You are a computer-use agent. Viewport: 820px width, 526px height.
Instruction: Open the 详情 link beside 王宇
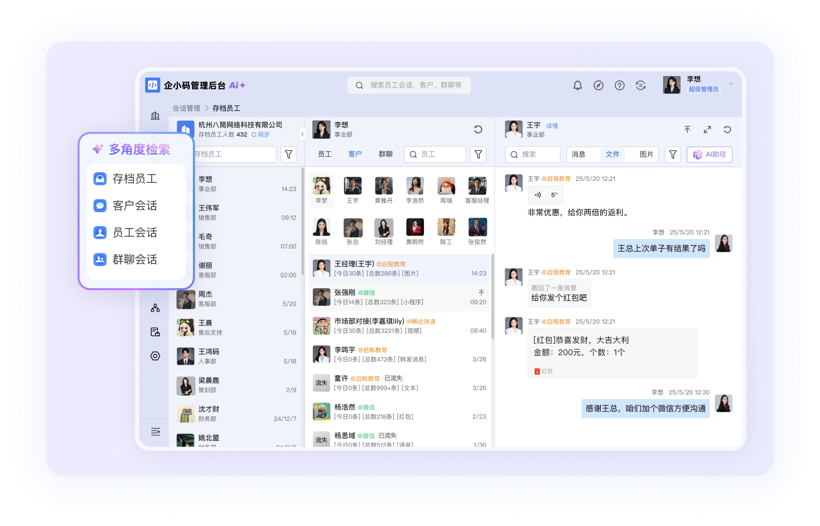[x=552, y=126]
